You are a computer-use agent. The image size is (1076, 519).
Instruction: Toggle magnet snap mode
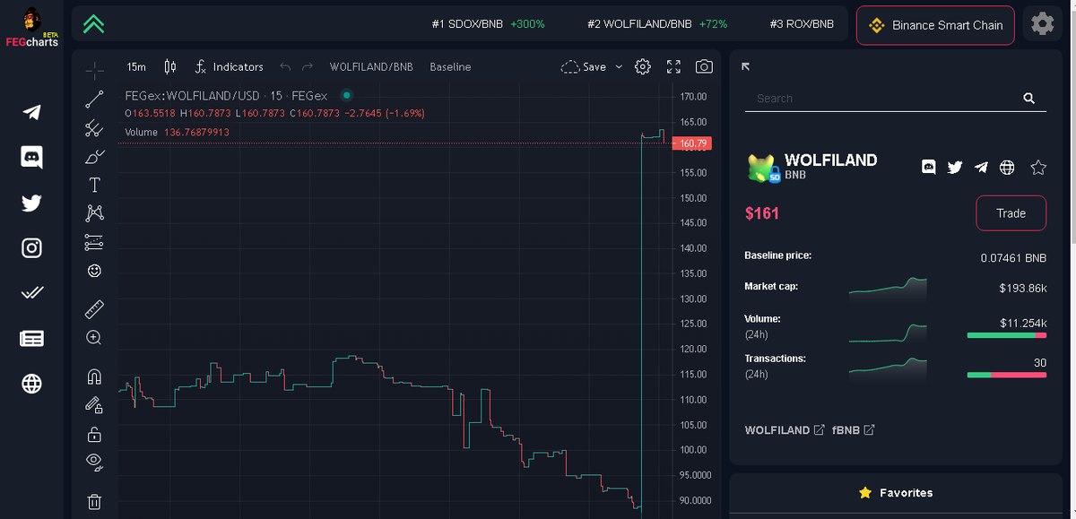(x=94, y=376)
